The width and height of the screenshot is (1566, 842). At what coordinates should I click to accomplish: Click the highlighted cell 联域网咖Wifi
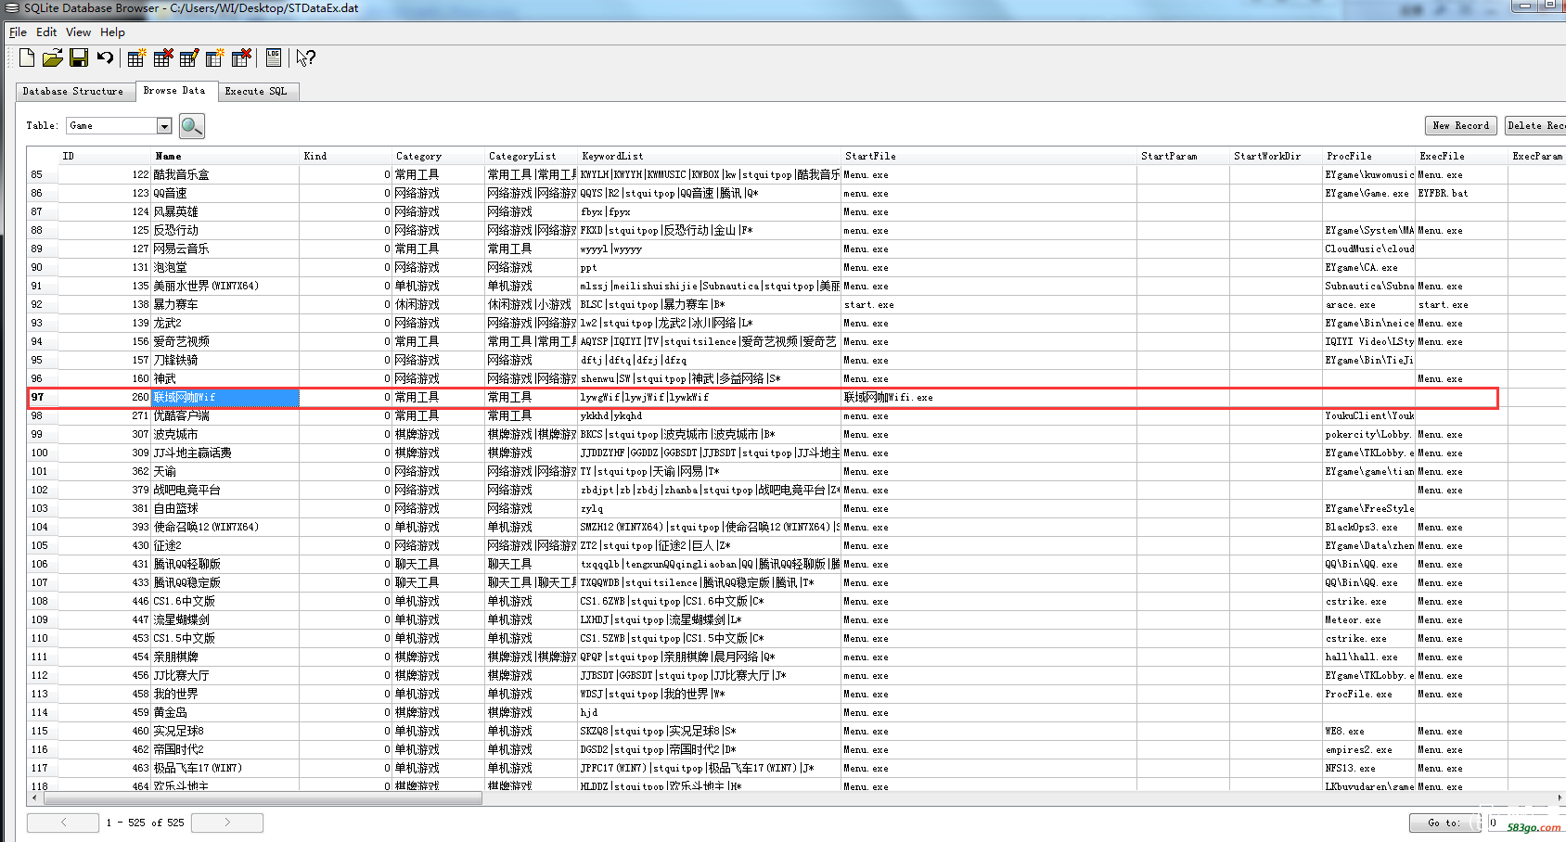(225, 397)
